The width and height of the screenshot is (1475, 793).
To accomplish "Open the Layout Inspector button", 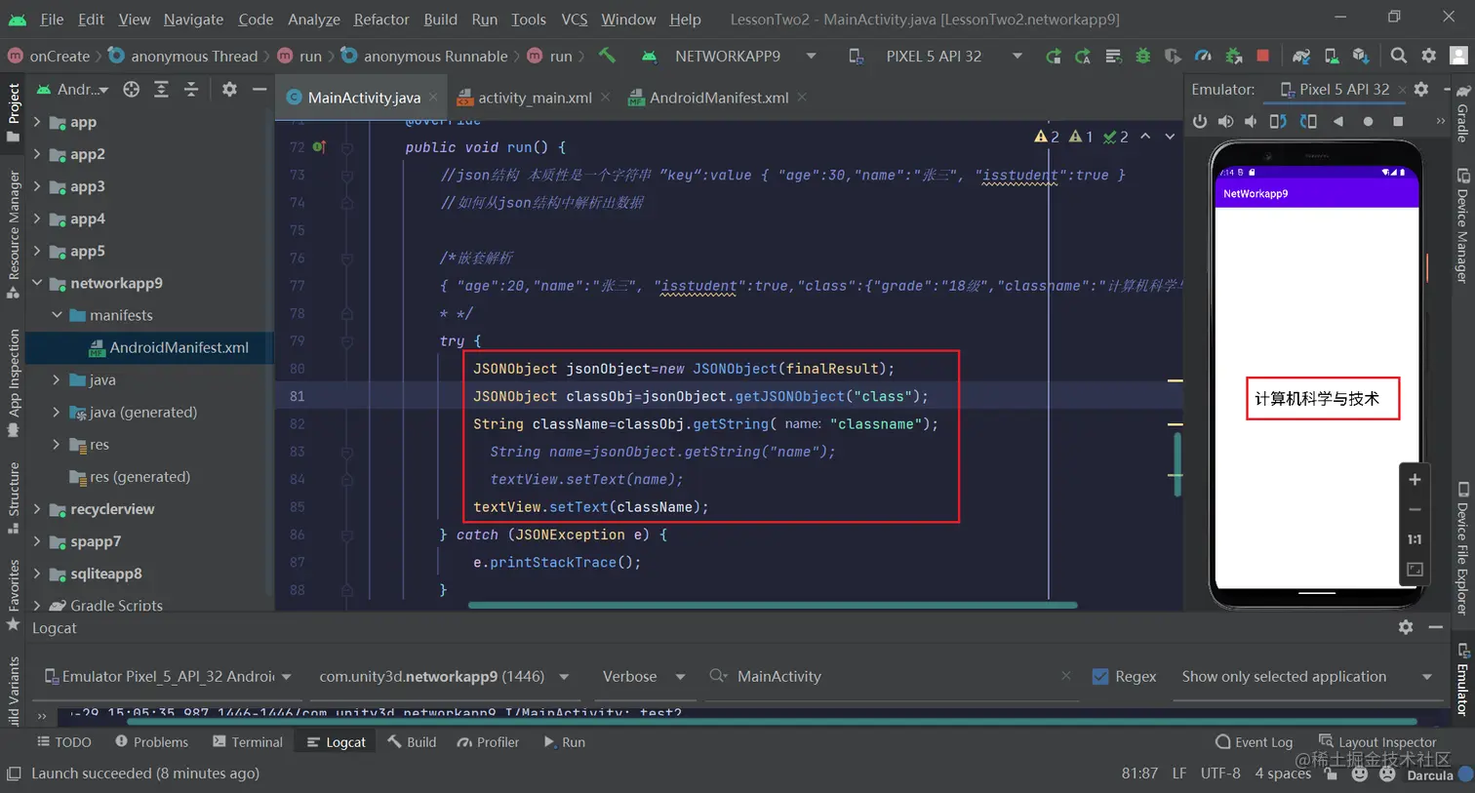I will point(1377,742).
